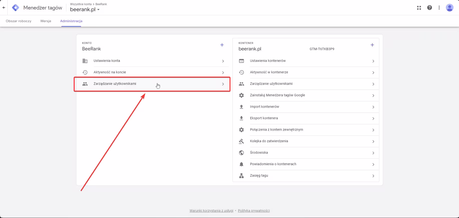Click the plus icon to create container

[x=372, y=45]
